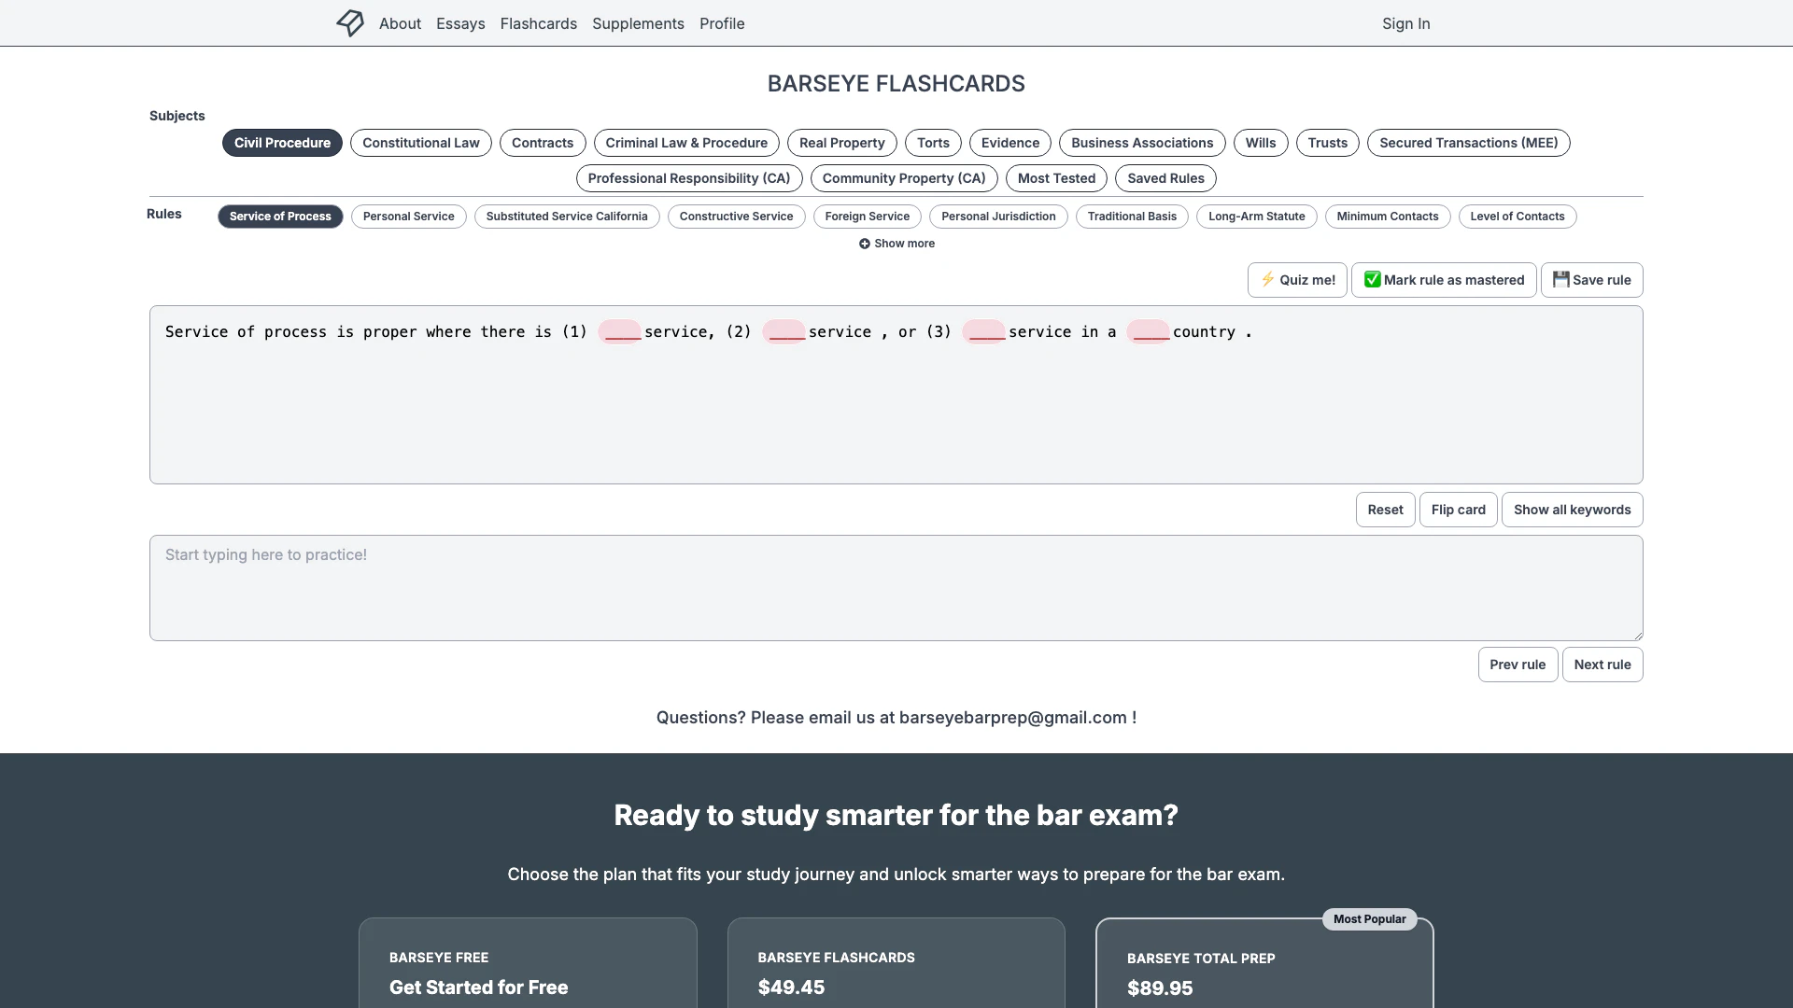Click the floppy disk Save rule button
This screenshot has width=1793, height=1008.
pyautogui.click(x=1591, y=280)
